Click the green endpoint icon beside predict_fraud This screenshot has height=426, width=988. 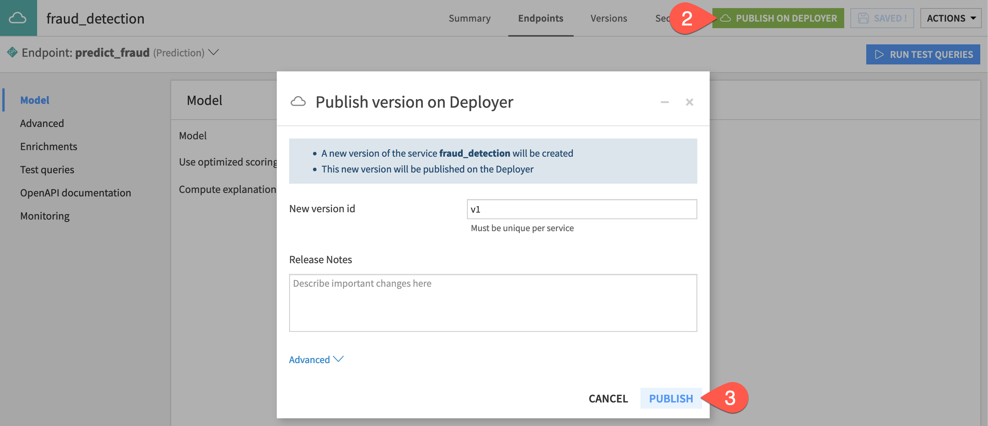(12, 52)
